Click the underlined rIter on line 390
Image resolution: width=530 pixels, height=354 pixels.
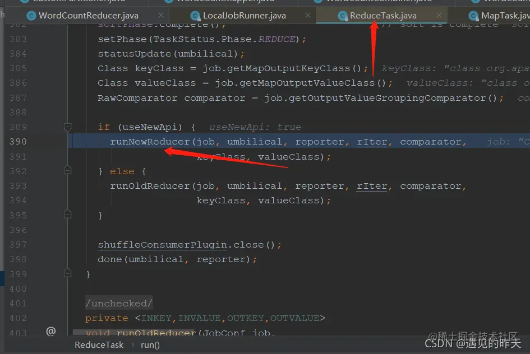point(372,142)
